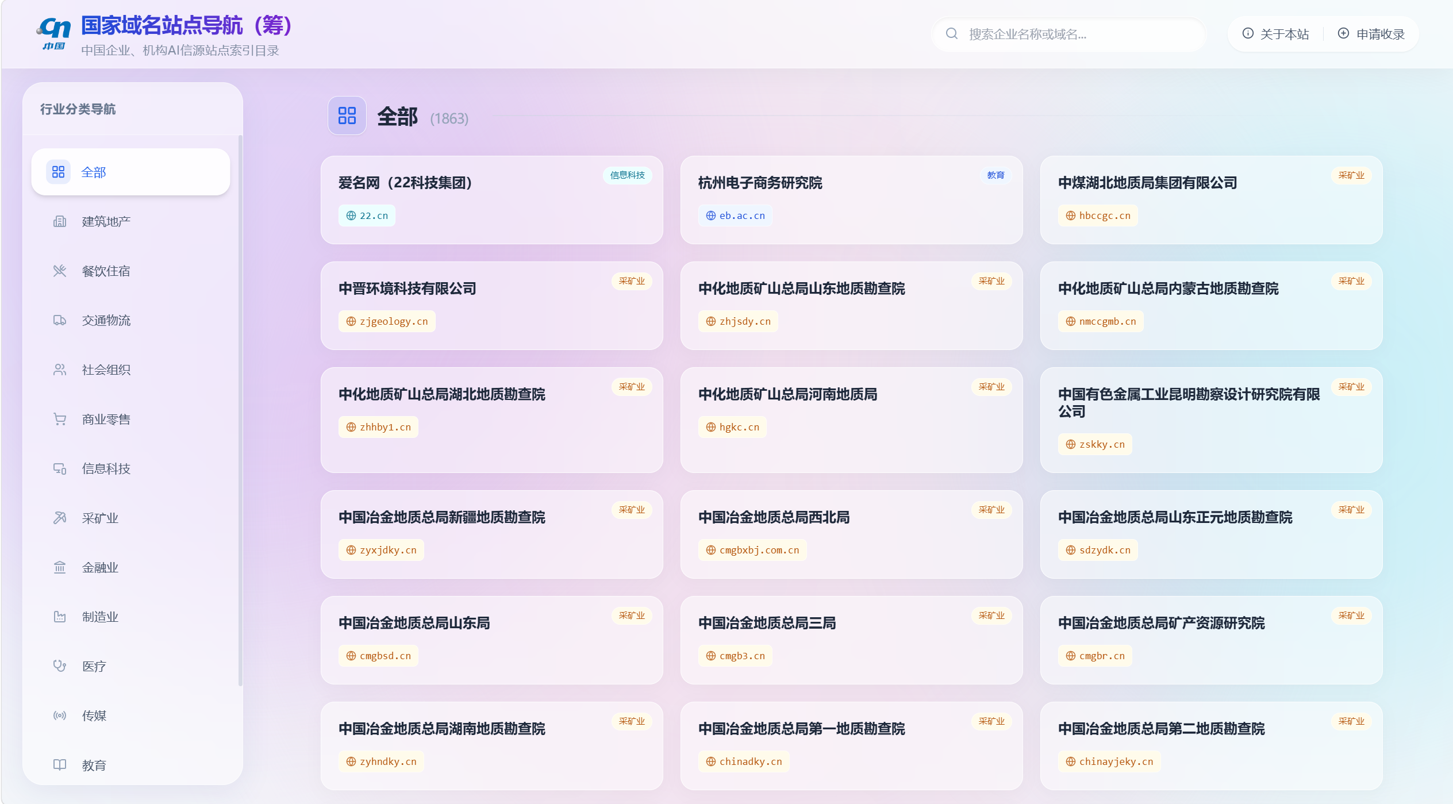Click 采矿业 tag on 中晋环境科技有限公司 card
The image size is (1453, 804).
point(632,281)
